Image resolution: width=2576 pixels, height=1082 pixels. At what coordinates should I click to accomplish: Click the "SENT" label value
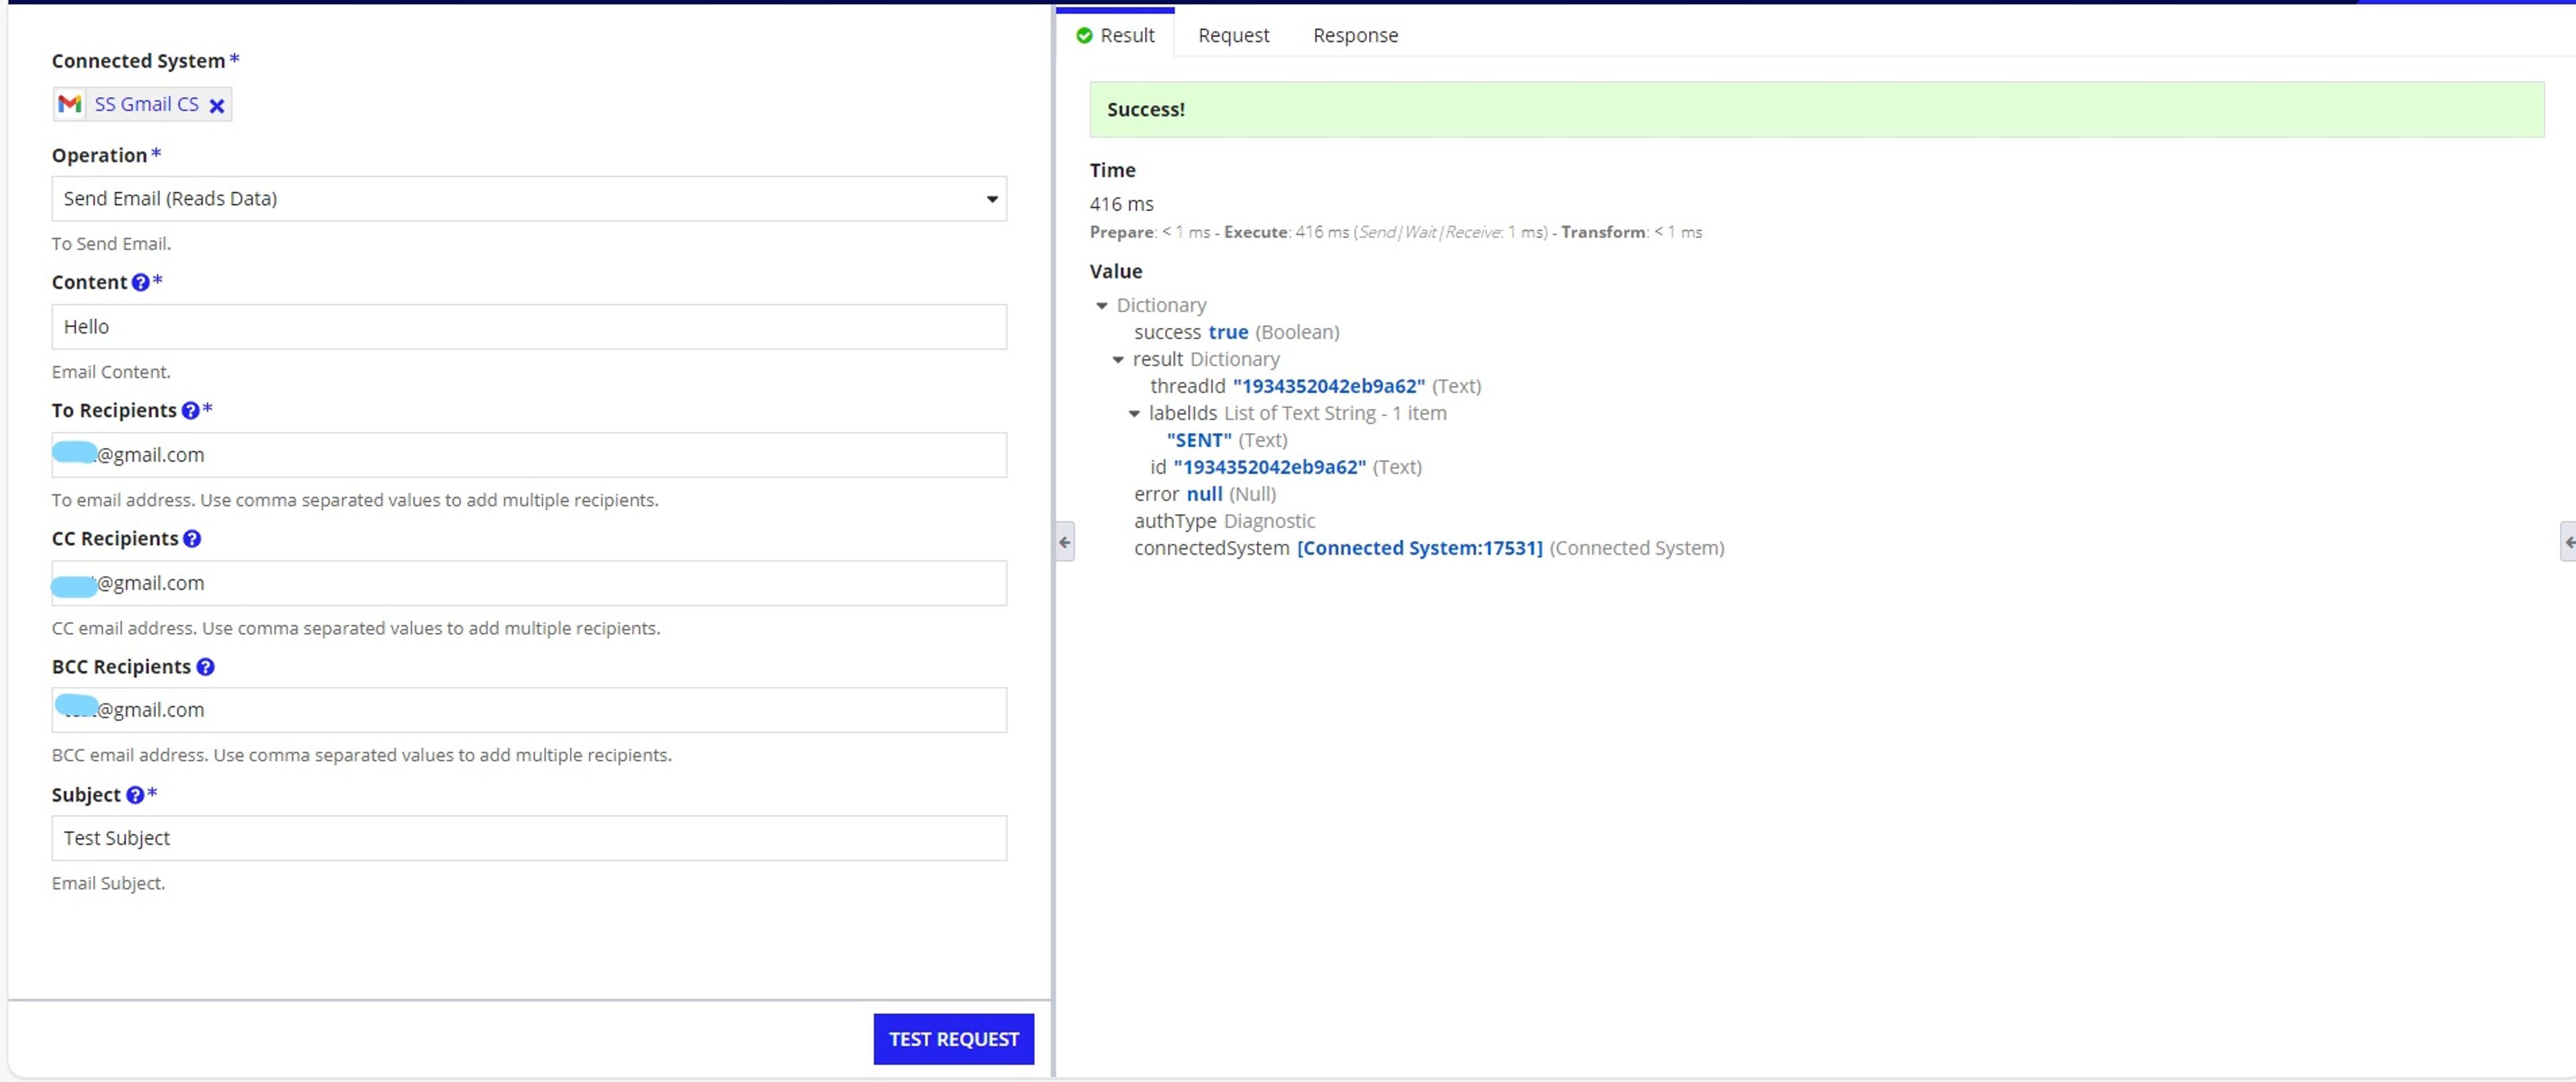1199,440
